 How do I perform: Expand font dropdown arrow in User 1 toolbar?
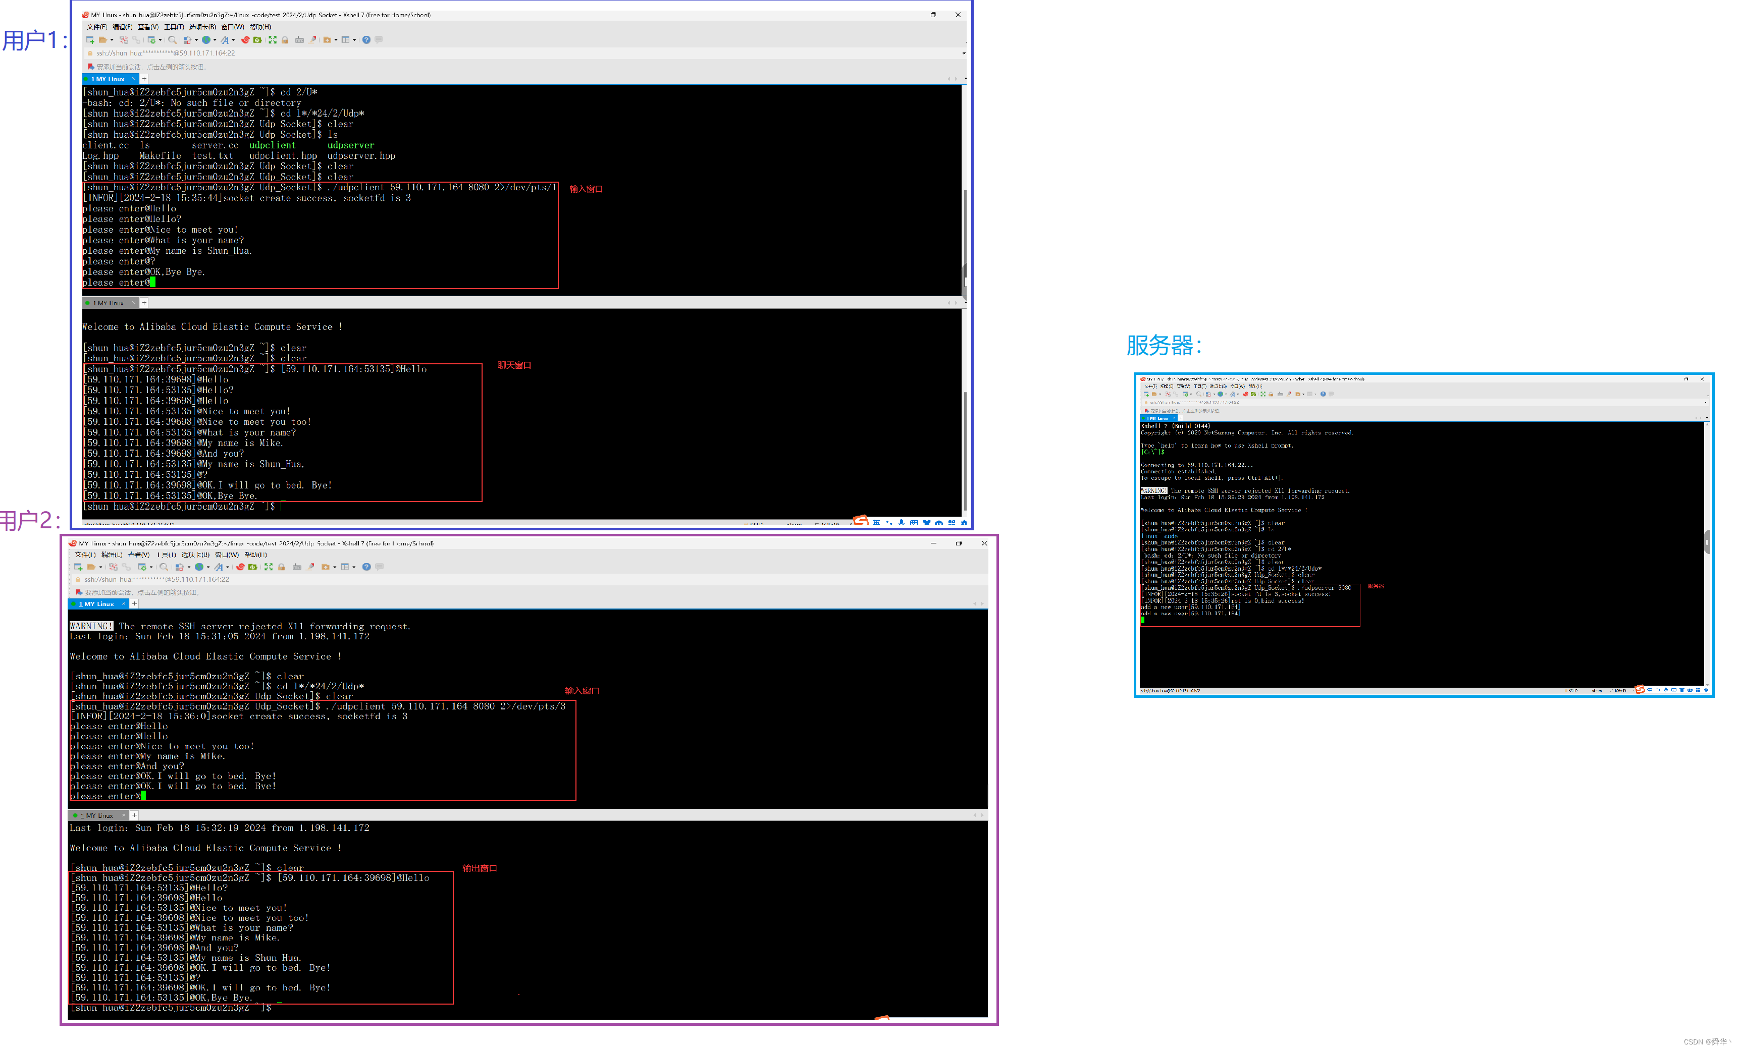pyautogui.click(x=234, y=40)
